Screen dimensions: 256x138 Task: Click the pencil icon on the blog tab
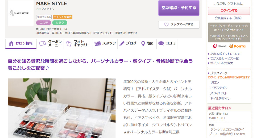pos(122,43)
